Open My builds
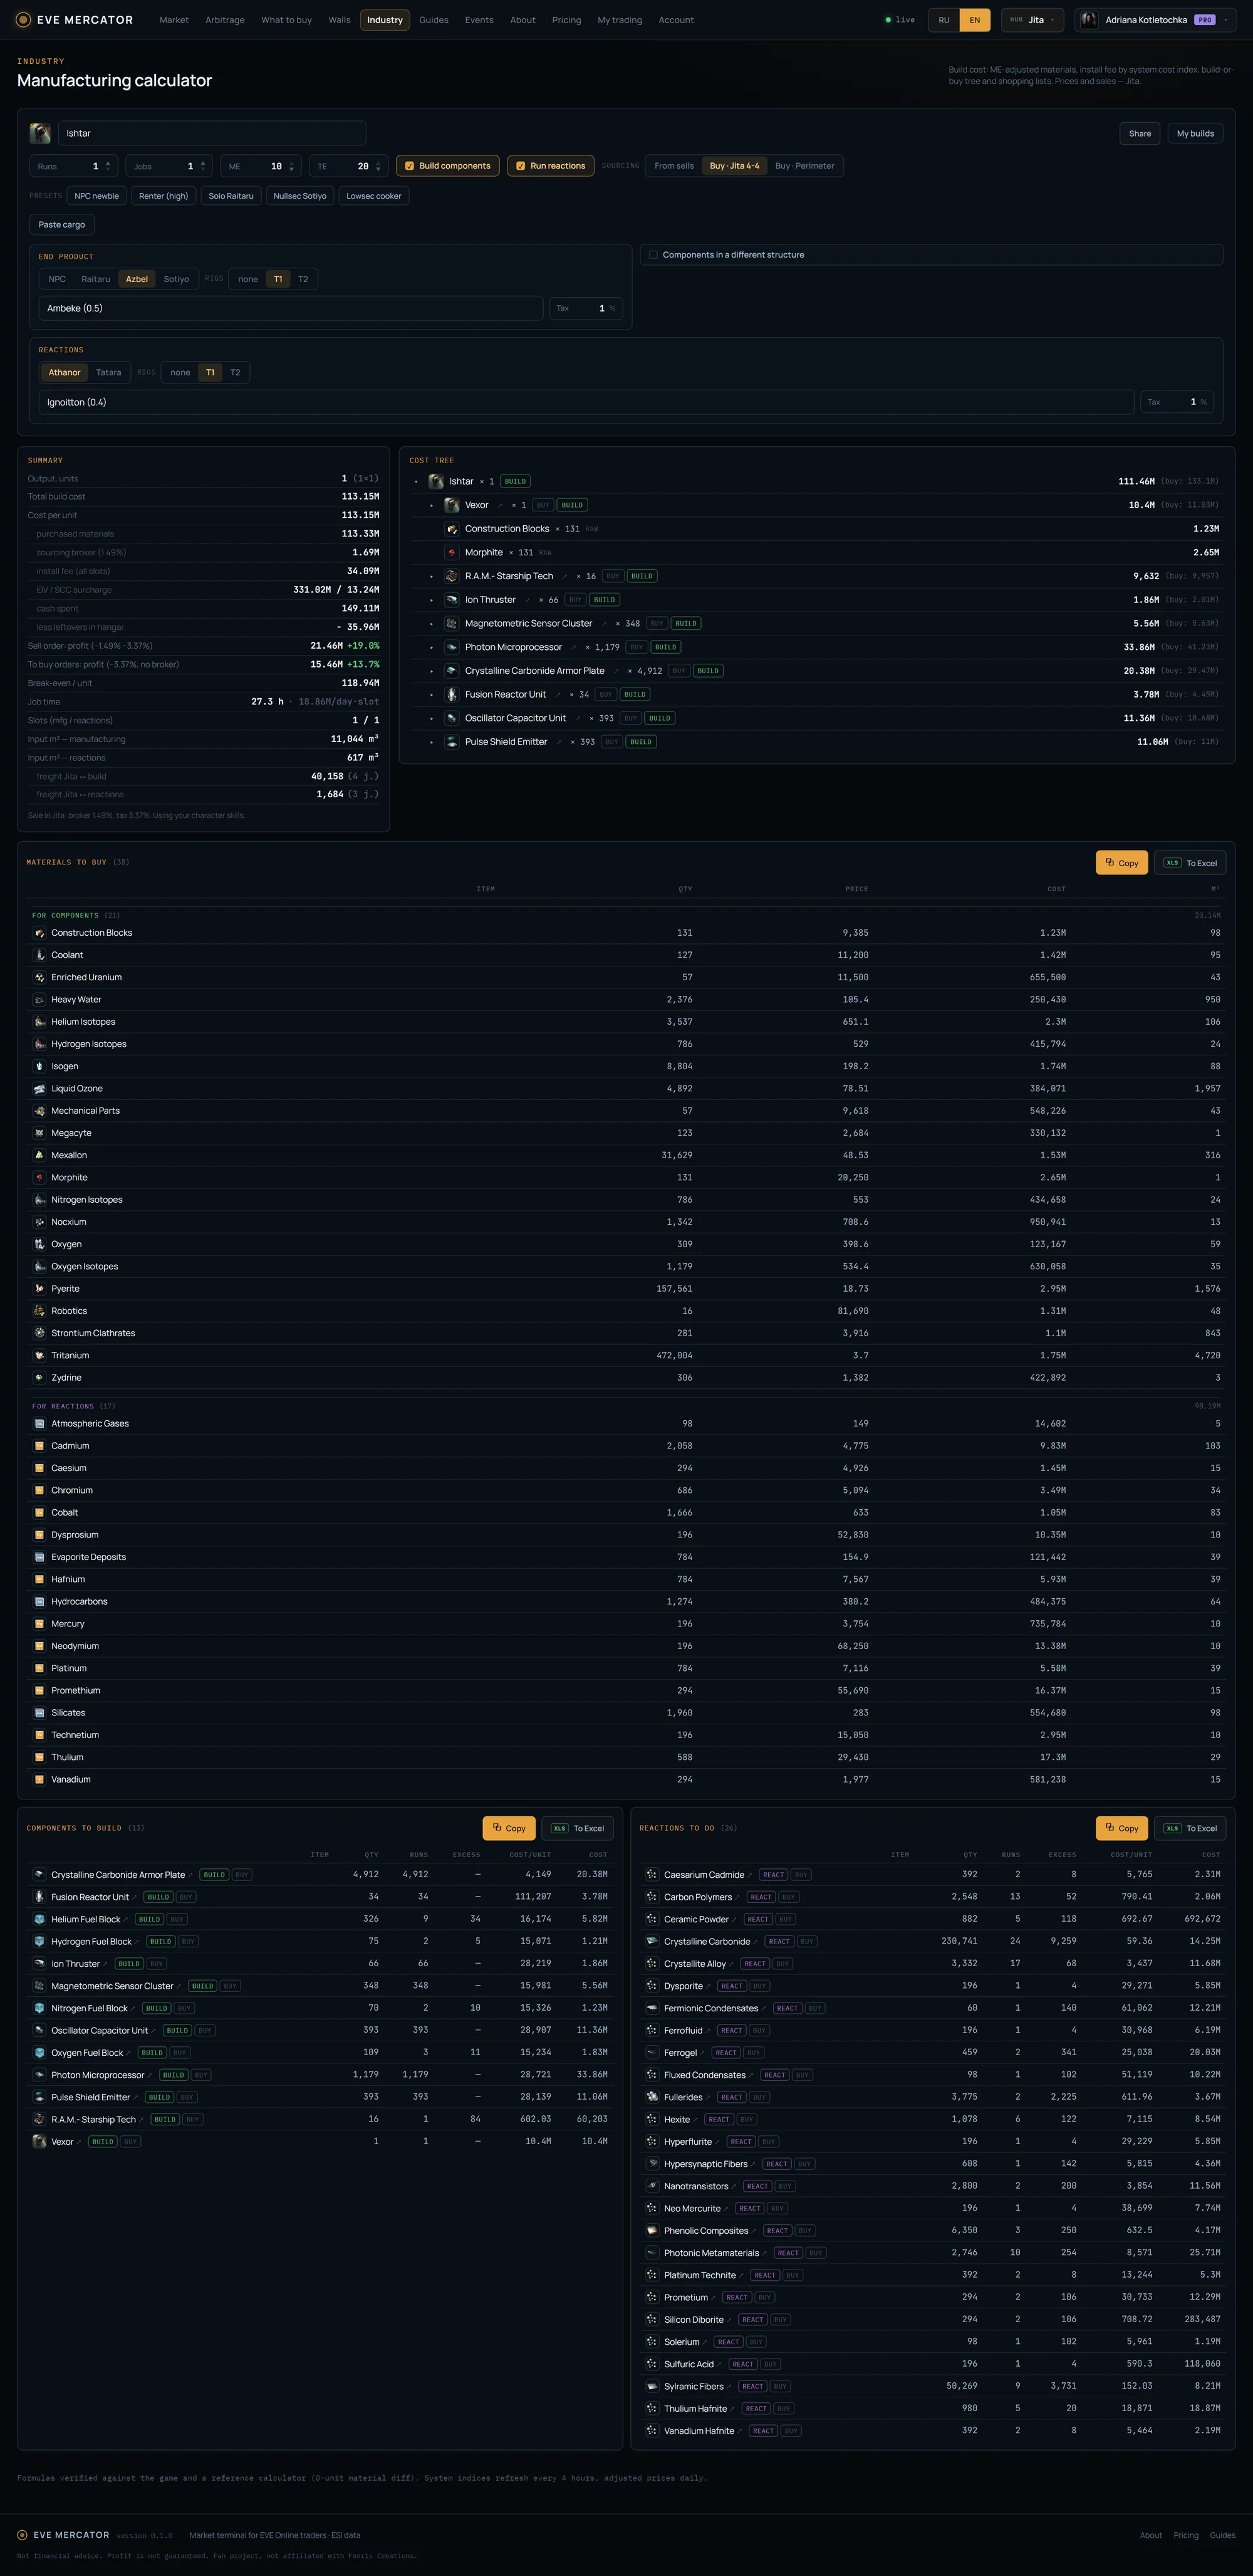 coord(1195,133)
